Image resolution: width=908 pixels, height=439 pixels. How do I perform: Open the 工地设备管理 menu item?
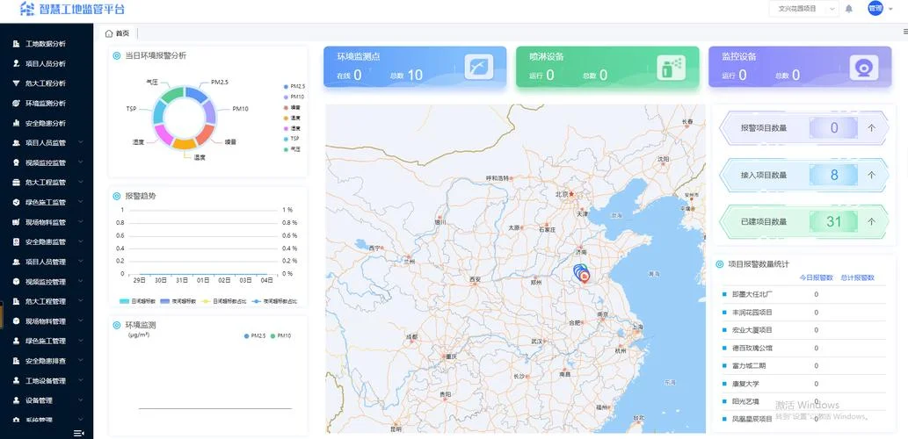click(47, 380)
